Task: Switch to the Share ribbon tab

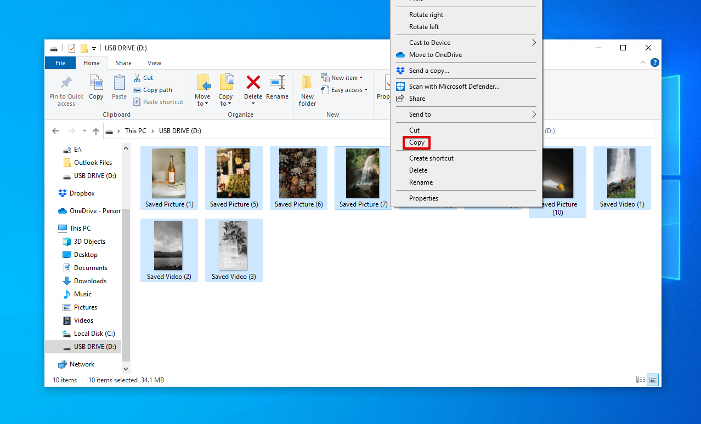Action: [x=123, y=62]
